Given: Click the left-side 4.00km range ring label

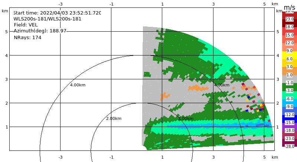Looking at the screenshot, I should 78,85.
